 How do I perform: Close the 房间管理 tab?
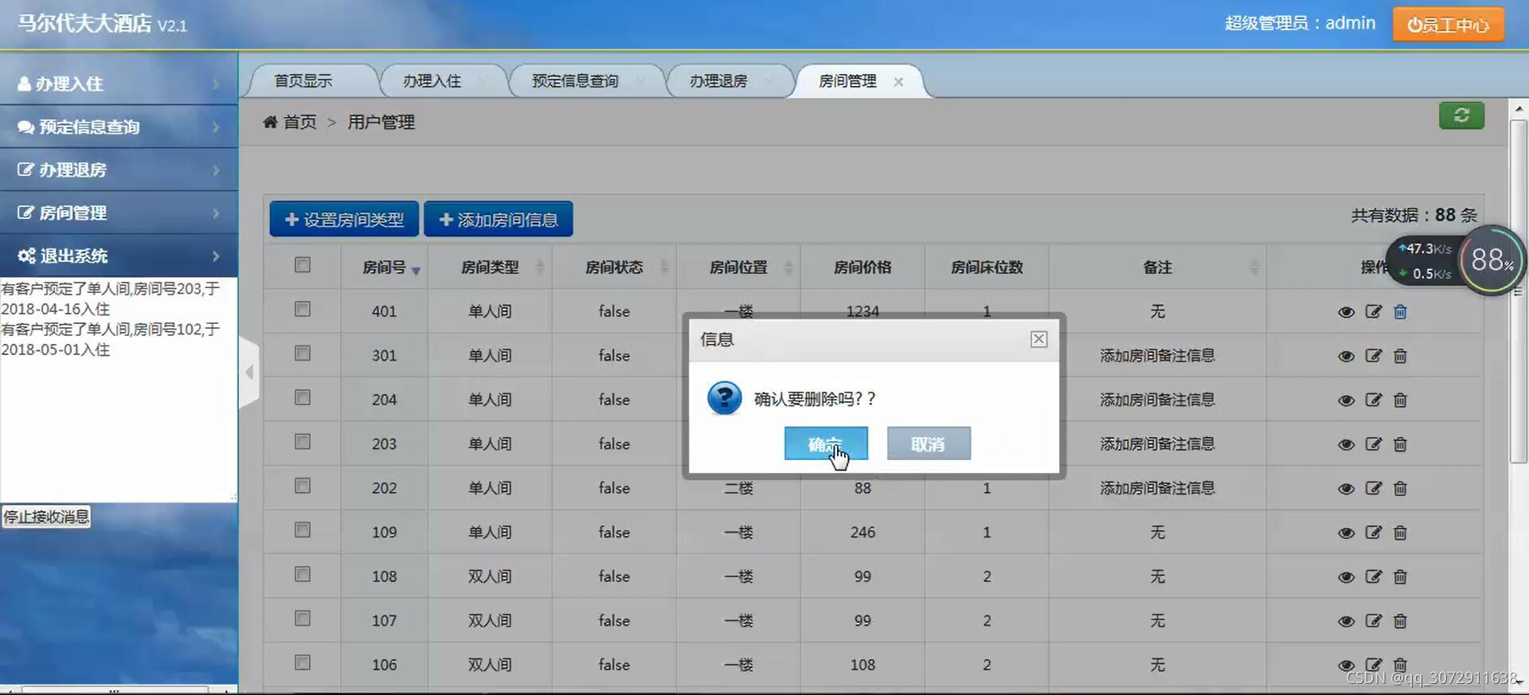[898, 82]
